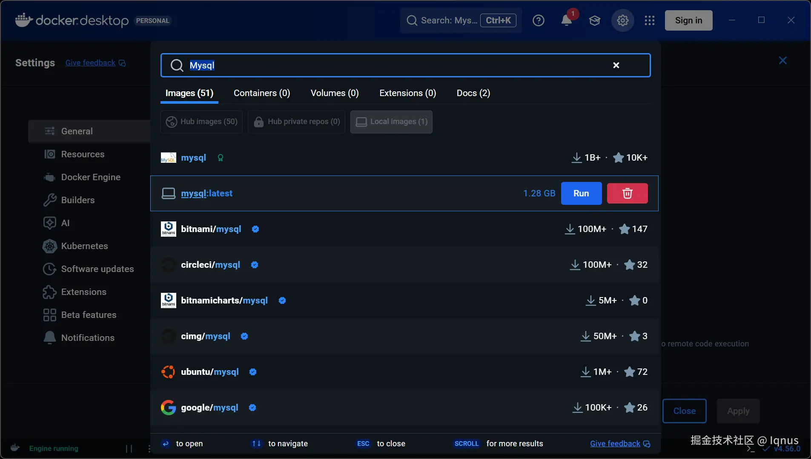Run the mysql:latest image
811x459 pixels.
581,193
